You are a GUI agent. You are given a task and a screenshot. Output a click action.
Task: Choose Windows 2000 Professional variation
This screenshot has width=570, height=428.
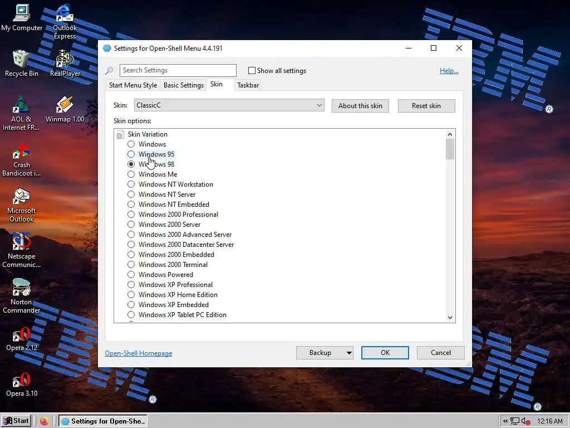coord(131,215)
